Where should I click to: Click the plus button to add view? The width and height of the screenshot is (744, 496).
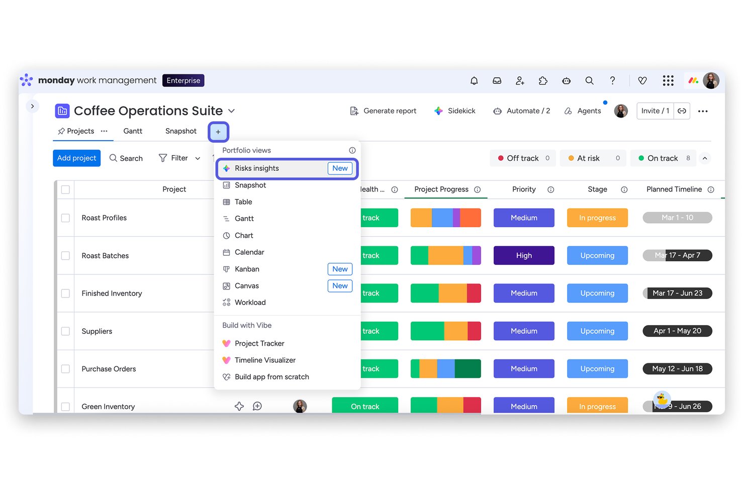[218, 132]
